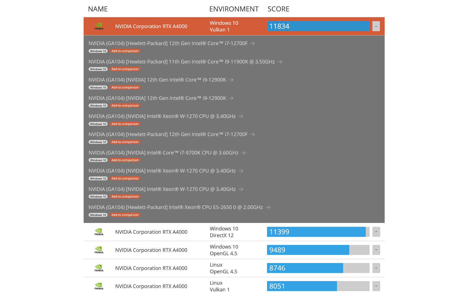This screenshot has height=295, width=468.
Task: Expand the Linux Vulkan 1 row
Action: click(376, 286)
